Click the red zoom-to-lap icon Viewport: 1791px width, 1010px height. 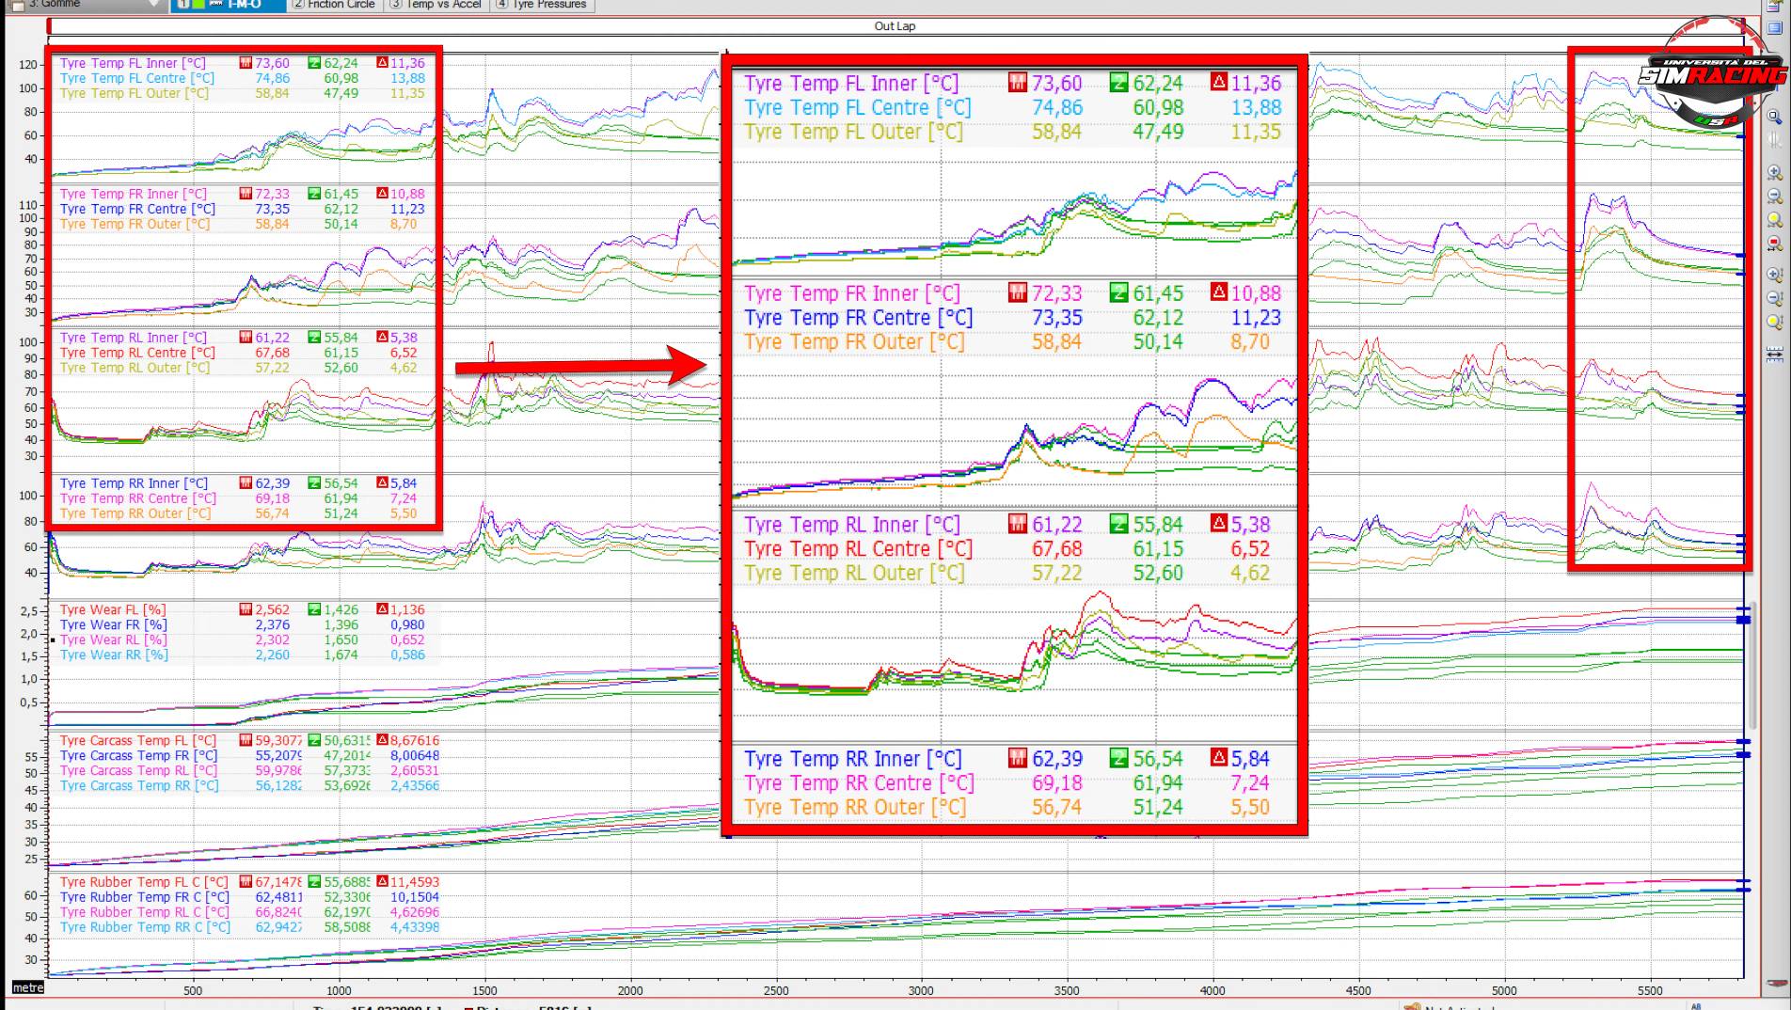[x=1774, y=244]
